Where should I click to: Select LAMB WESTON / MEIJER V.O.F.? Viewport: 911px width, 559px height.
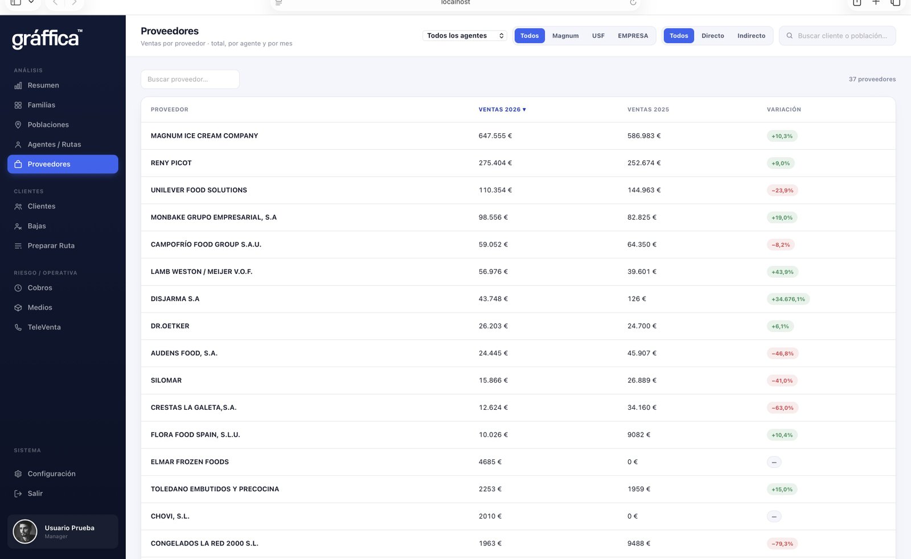point(518,272)
